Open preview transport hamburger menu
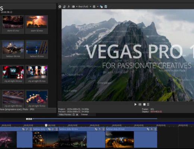Screen dimensions: 194x149 [148, 104]
